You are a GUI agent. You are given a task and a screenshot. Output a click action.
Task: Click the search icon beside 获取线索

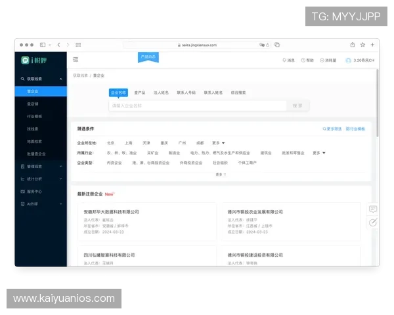click(22, 79)
